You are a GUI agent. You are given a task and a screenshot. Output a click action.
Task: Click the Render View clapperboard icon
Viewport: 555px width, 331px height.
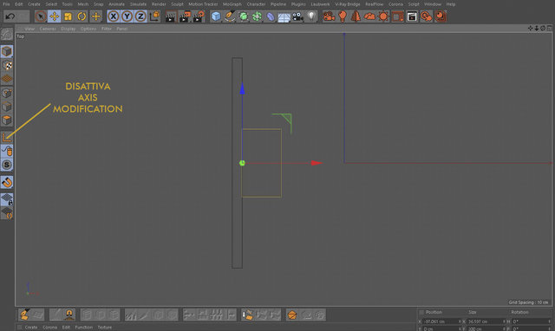[x=171, y=16]
